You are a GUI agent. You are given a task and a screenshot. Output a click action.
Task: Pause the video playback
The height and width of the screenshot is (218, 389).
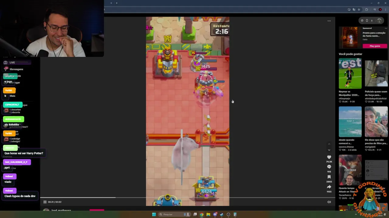[x=45, y=202]
